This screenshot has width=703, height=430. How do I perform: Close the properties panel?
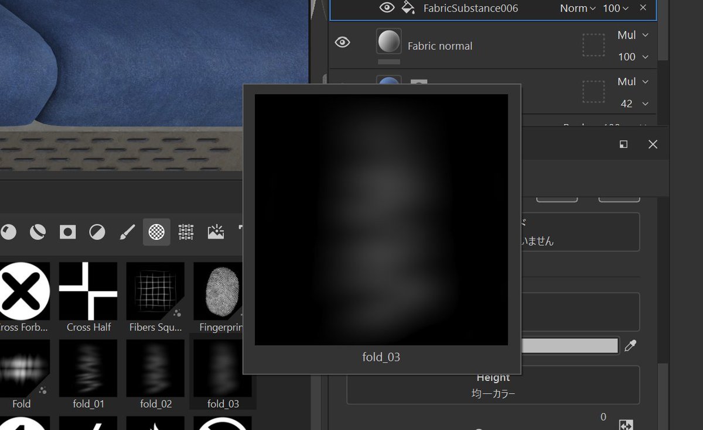[653, 145]
